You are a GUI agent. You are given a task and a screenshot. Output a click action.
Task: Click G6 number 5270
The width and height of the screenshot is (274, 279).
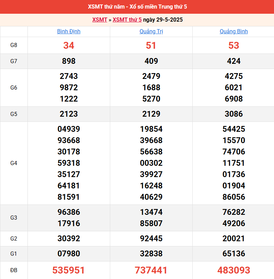coord(151,99)
